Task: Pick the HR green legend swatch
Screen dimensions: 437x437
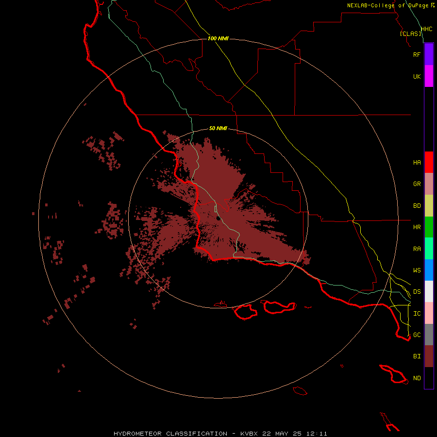Action: tap(429, 227)
